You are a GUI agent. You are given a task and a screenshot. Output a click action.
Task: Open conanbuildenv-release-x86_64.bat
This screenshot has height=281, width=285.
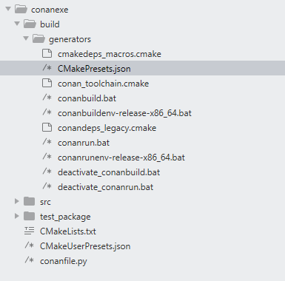click(x=124, y=113)
